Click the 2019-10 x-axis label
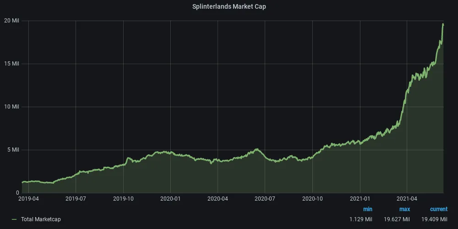This screenshot has height=229, width=458. tap(123, 199)
